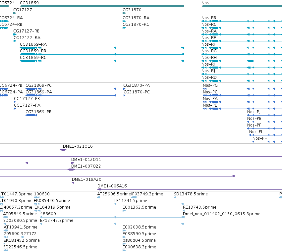The image size is (282, 252).
Task: Open protein label CG31870-PC
Action: [x=137, y=92]
